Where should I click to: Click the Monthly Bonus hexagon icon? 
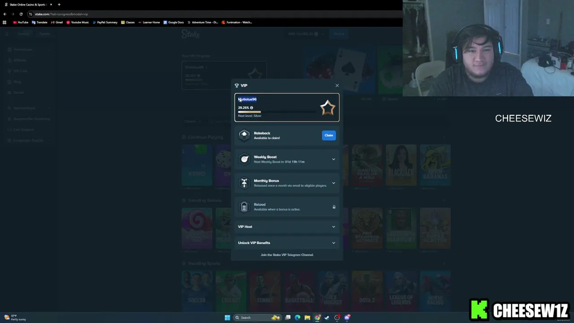point(244,183)
